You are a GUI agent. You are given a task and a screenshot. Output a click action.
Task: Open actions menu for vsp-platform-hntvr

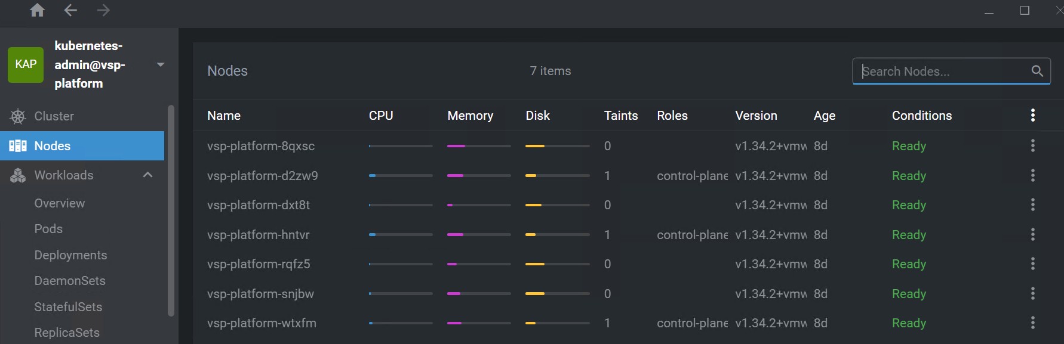point(1032,234)
